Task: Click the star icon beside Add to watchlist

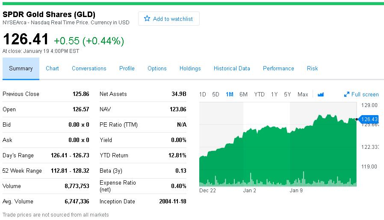Action: (x=147, y=19)
